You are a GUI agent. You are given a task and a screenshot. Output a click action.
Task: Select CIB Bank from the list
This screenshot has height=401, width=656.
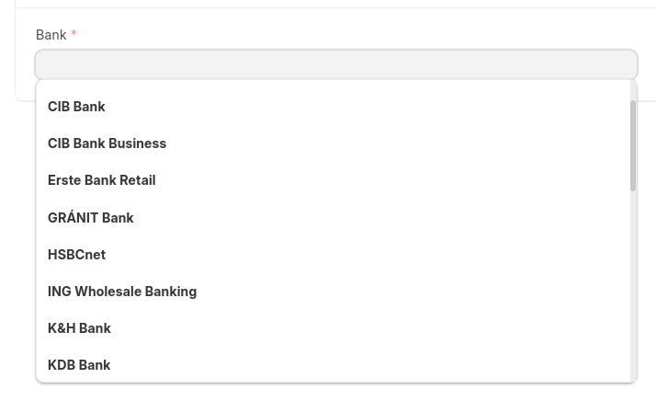[76, 107]
